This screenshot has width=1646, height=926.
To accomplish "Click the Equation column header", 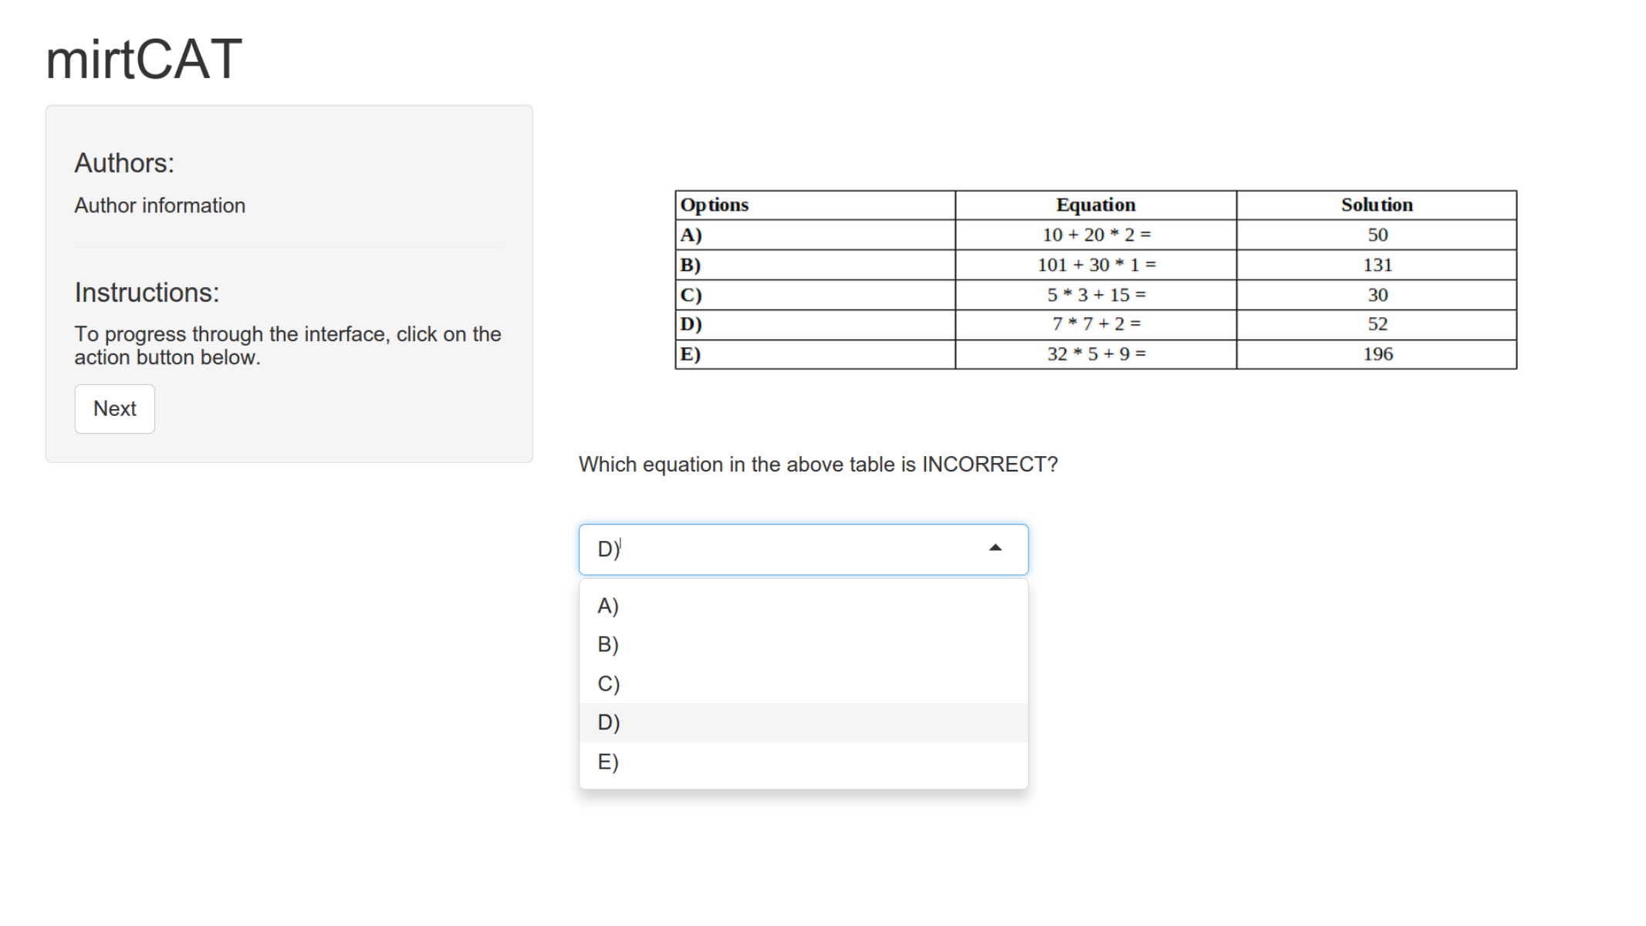I will coord(1096,205).
